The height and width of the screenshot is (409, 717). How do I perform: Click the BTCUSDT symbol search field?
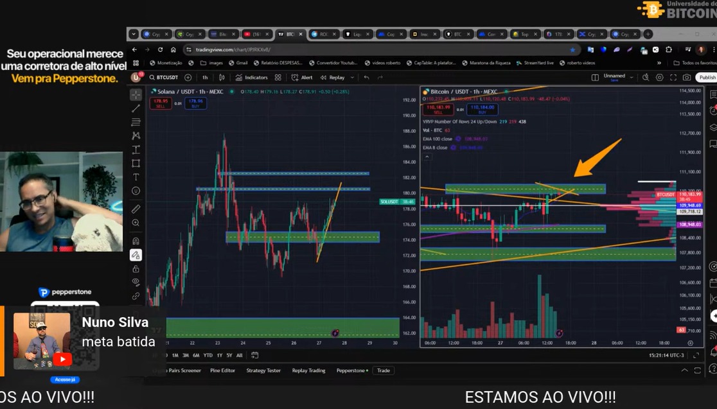(x=167, y=77)
